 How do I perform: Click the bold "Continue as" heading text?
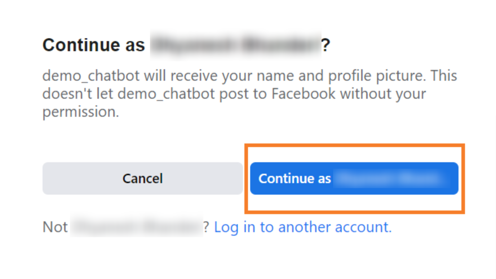[x=94, y=45]
